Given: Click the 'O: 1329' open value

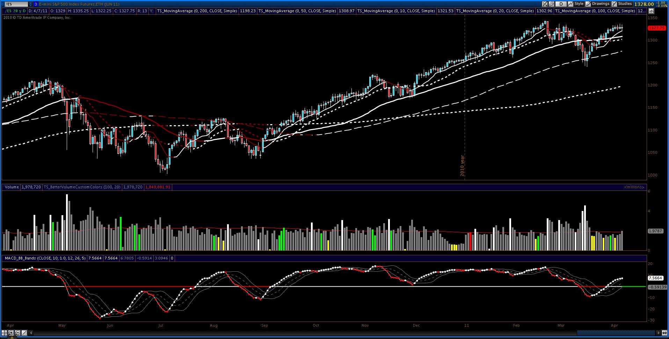Looking at the screenshot, I should (x=58, y=11).
